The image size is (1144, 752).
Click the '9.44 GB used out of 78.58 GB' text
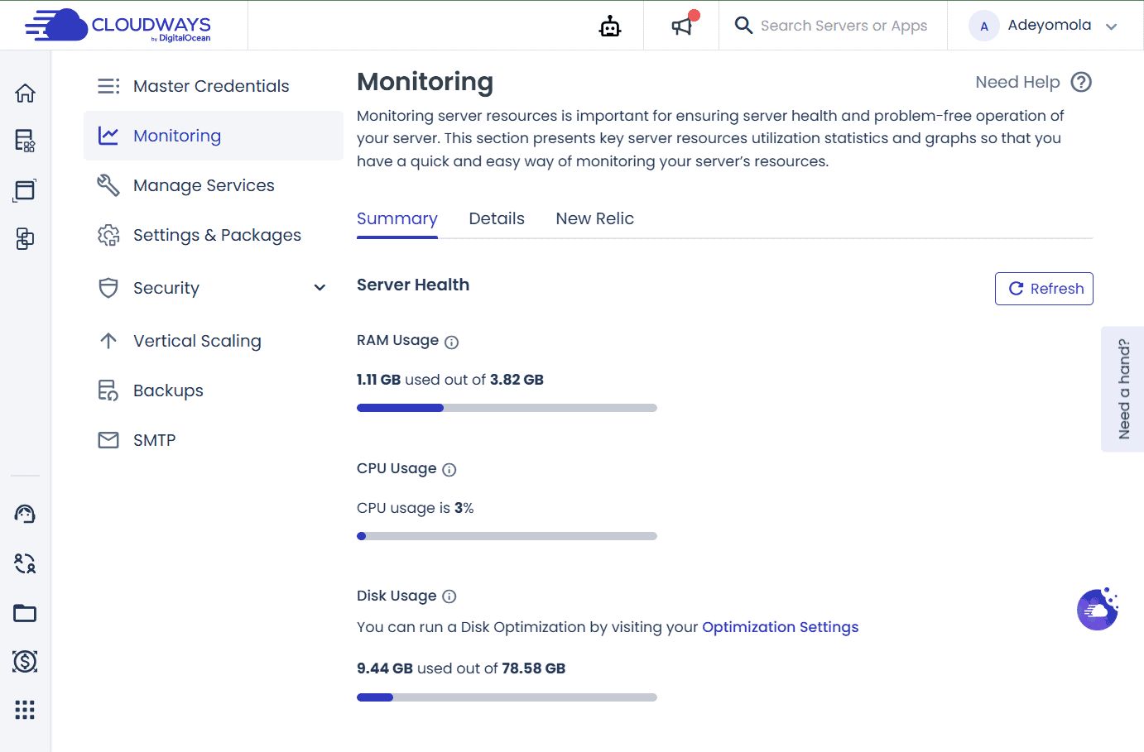pyautogui.click(x=461, y=668)
